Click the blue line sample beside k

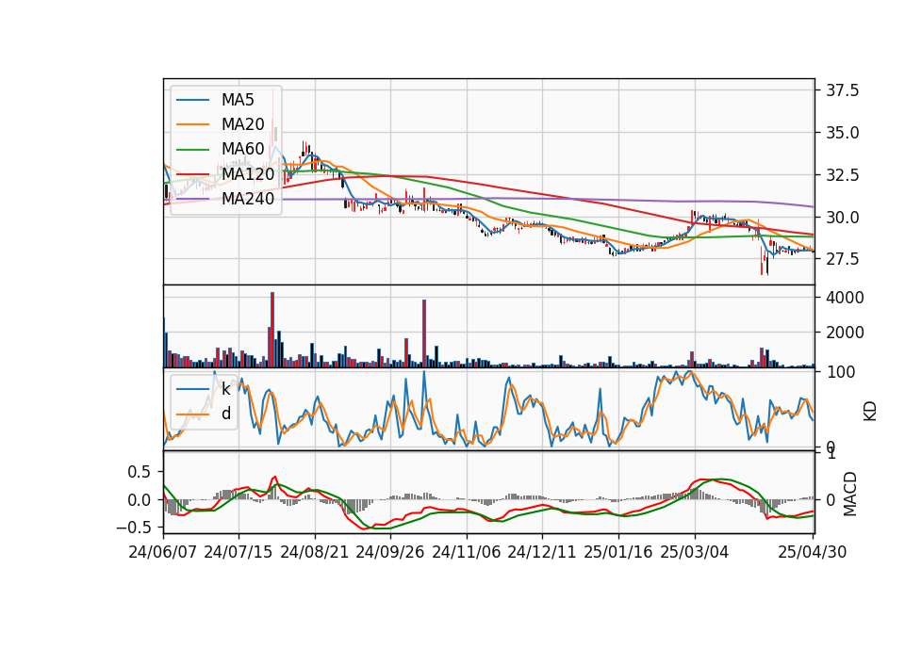pyautogui.click(x=192, y=389)
